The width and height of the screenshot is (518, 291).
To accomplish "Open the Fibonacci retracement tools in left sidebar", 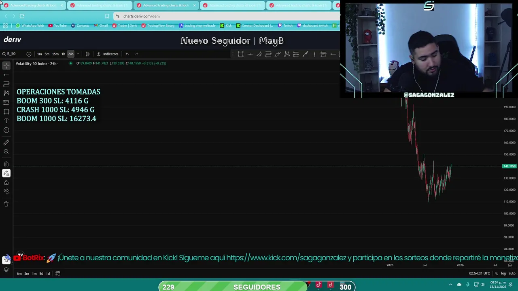I will [x=6, y=84].
